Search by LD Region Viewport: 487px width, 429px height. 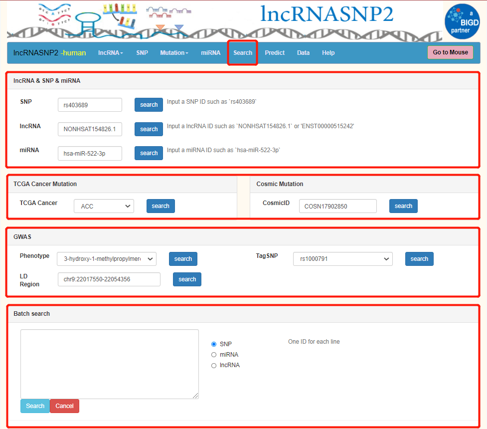187,279
